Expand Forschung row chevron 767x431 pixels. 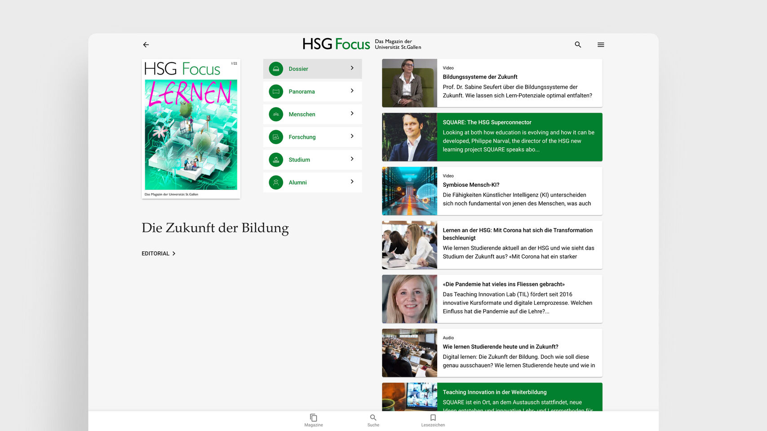[352, 136]
